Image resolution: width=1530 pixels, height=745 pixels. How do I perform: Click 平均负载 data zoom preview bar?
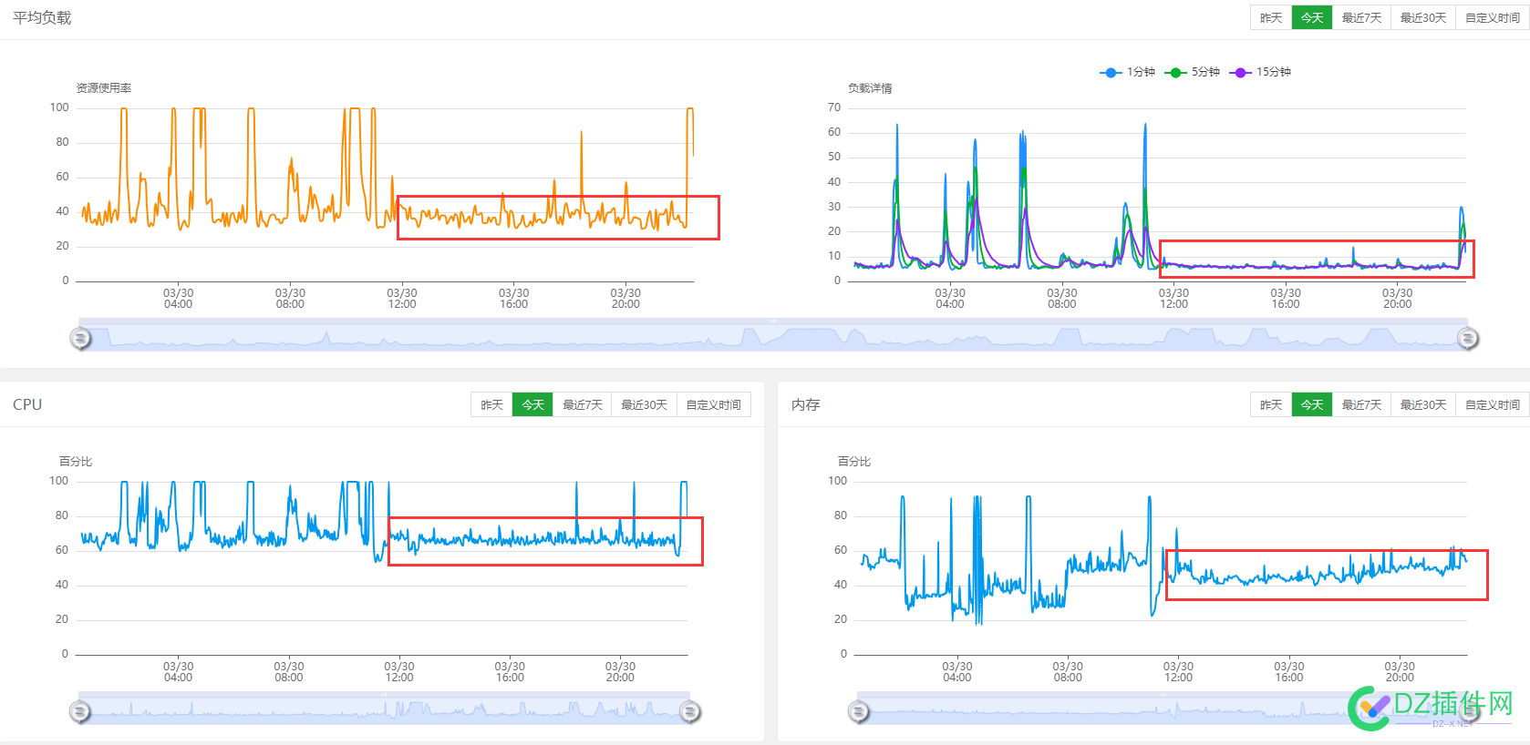point(773,338)
